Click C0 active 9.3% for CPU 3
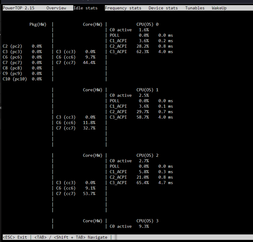Screen dimensions: 253x242 [x=129, y=227]
